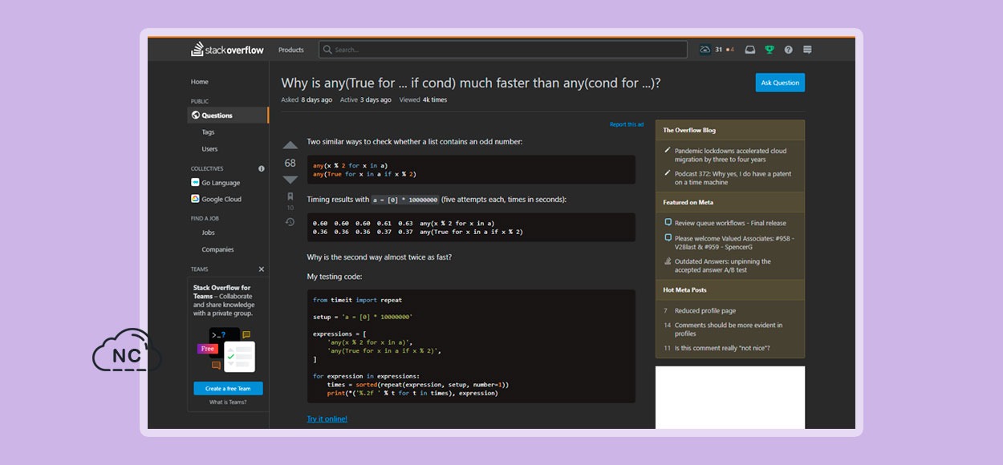
Task: Open Please welcome Valued Associates meta post
Action: tap(734, 242)
